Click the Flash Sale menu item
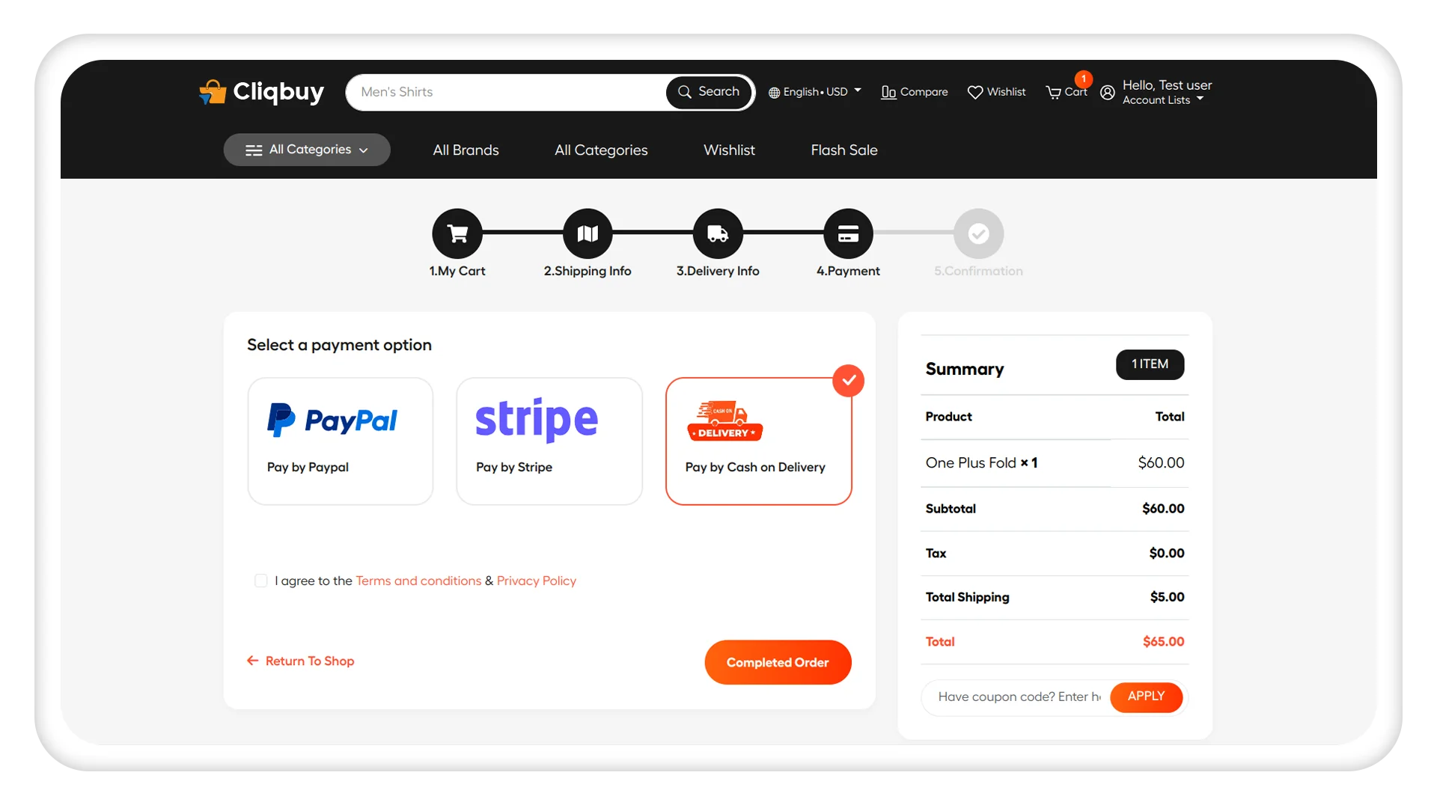 click(843, 150)
